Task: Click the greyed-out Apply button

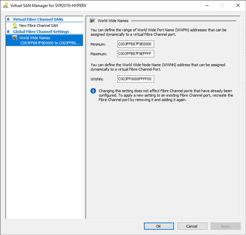Action: 225,226
